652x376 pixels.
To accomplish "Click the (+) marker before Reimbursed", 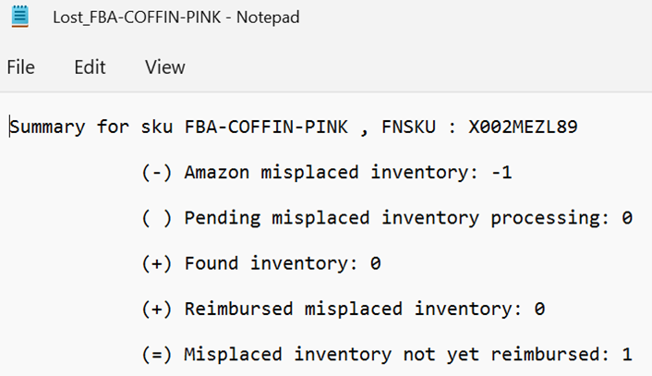I will pyautogui.click(x=157, y=309).
